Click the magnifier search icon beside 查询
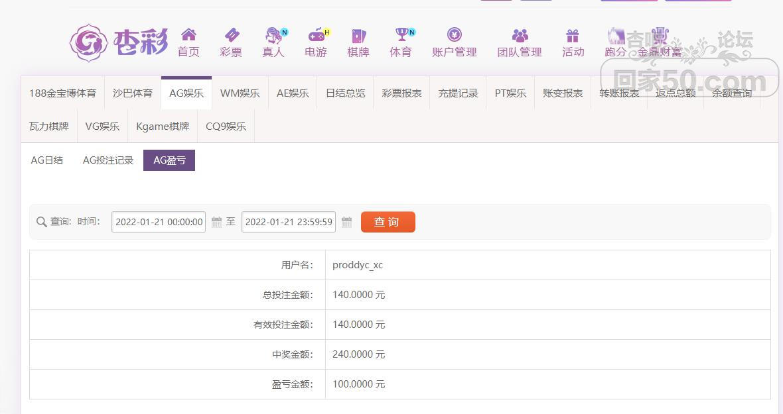783x414 pixels. click(41, 222)
